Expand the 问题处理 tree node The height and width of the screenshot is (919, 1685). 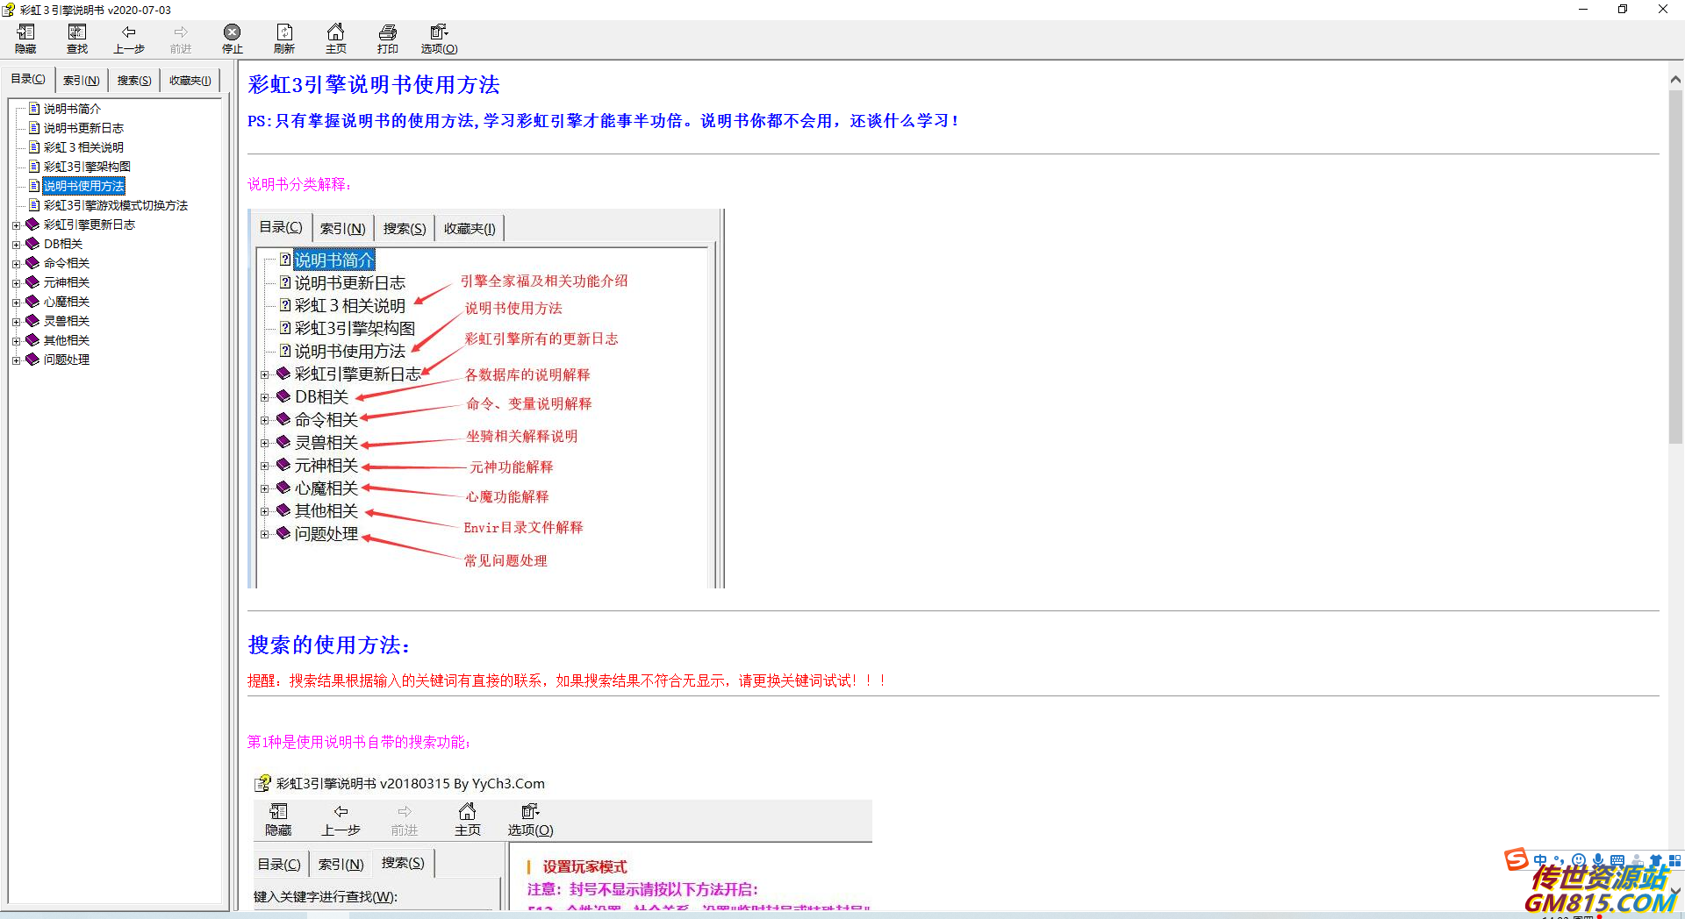(16, 360)
